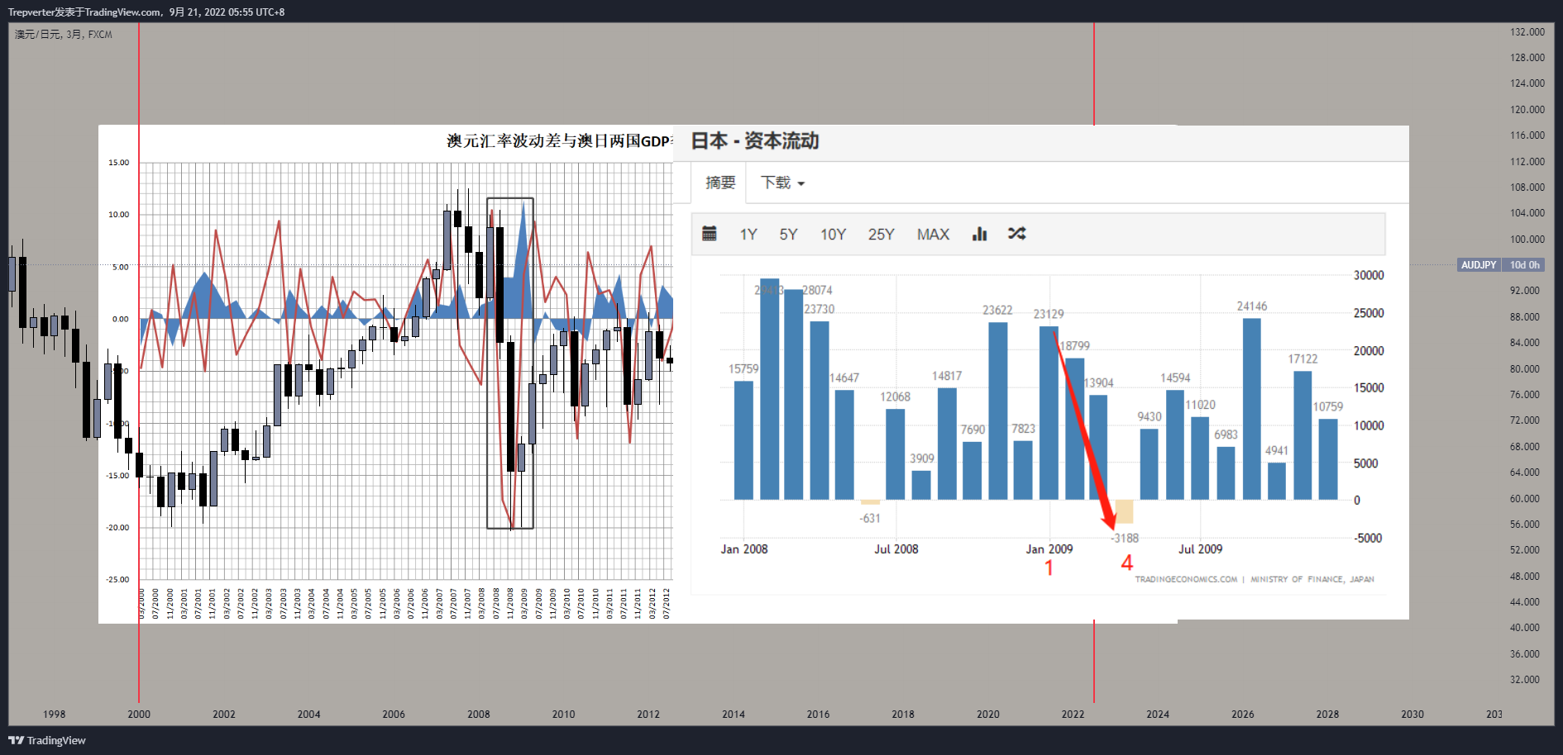Click the 澳元汇率波动差 chart title
The image size is (1563, 755).
point(559,141)
